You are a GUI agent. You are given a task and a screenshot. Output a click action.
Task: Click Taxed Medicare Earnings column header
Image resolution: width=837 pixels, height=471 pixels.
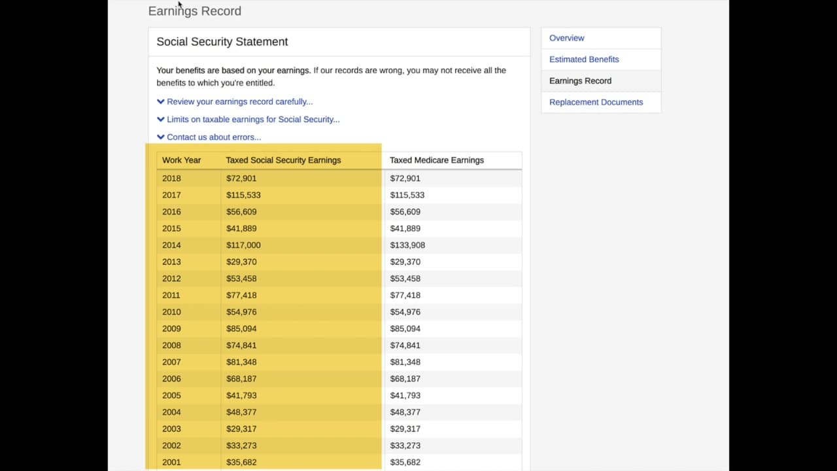(x=437, y=160)
